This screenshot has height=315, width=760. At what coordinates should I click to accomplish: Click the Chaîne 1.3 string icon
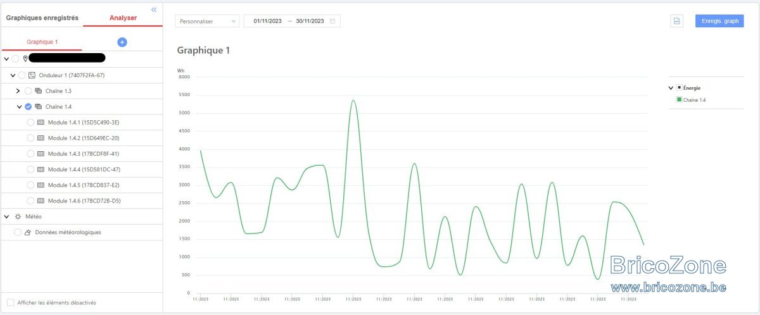[x=39, y=91]
